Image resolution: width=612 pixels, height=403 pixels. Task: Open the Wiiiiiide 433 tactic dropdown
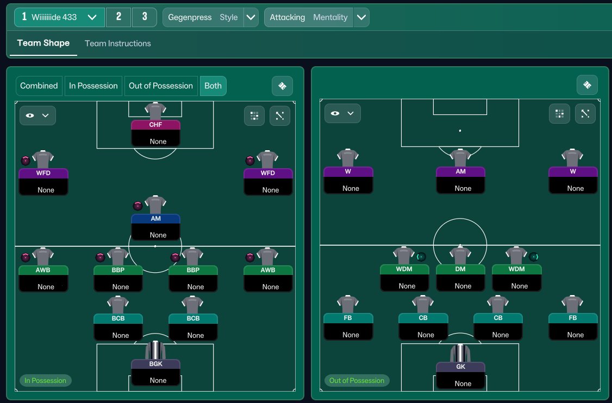(59, 17)
